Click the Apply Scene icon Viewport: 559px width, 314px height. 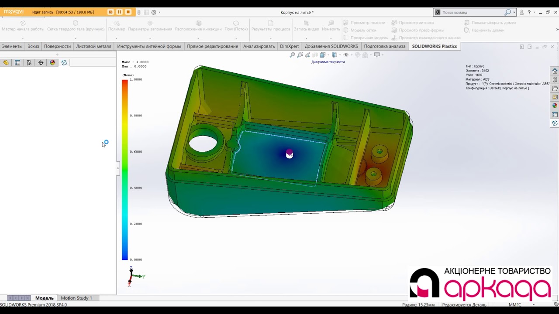(x=365, y=55)
